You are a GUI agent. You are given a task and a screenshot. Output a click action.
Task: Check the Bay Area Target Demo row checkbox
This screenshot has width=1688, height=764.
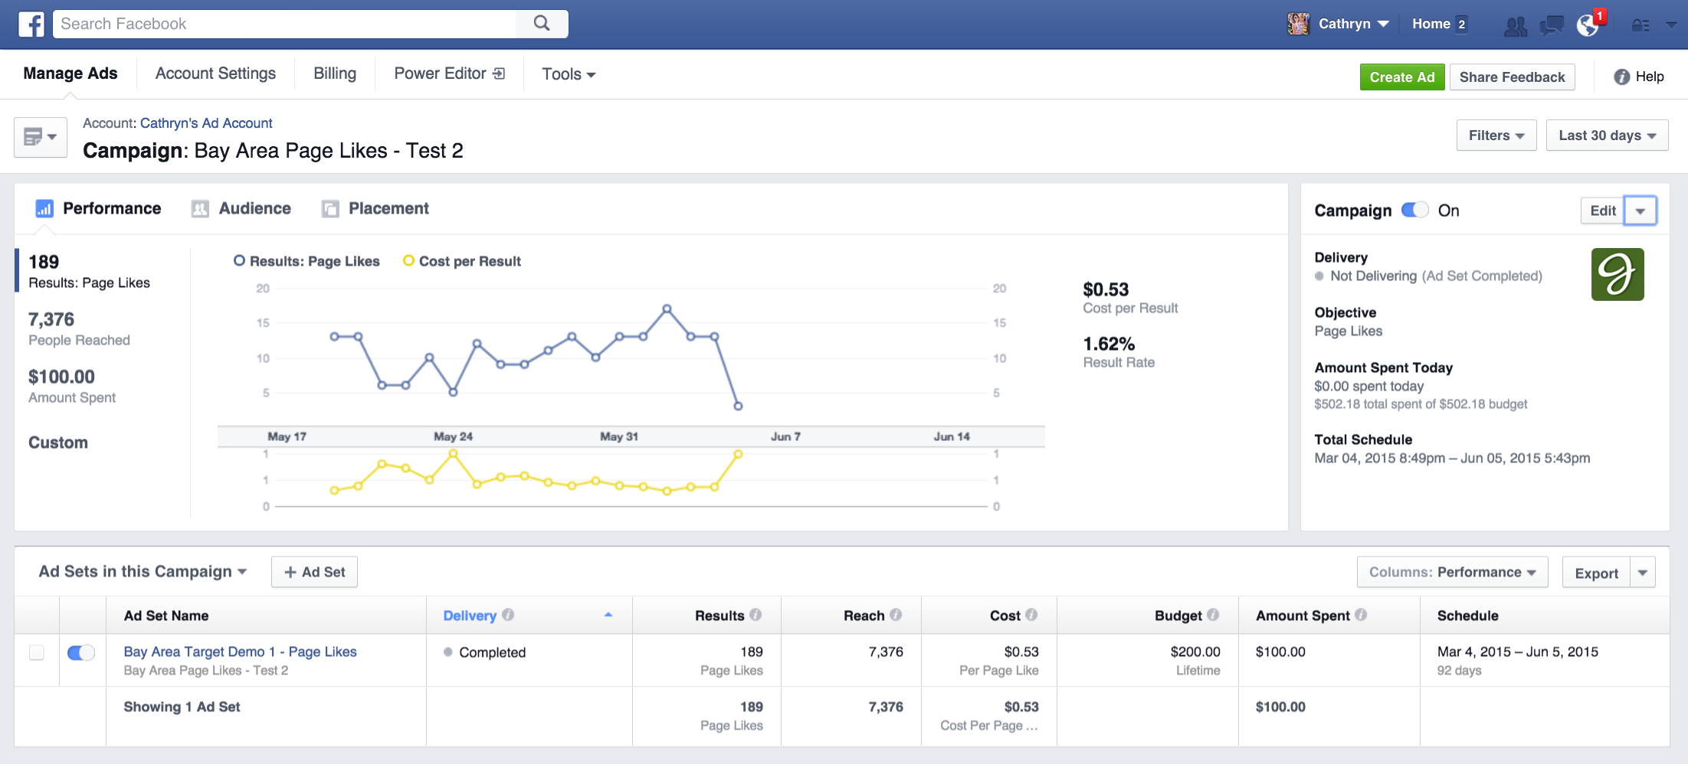[37, 652]
